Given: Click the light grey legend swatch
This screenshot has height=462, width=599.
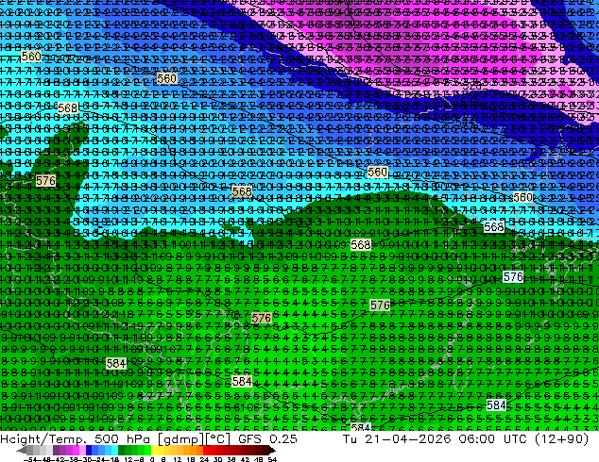Looking at the screenshot, I should (49, 451).
